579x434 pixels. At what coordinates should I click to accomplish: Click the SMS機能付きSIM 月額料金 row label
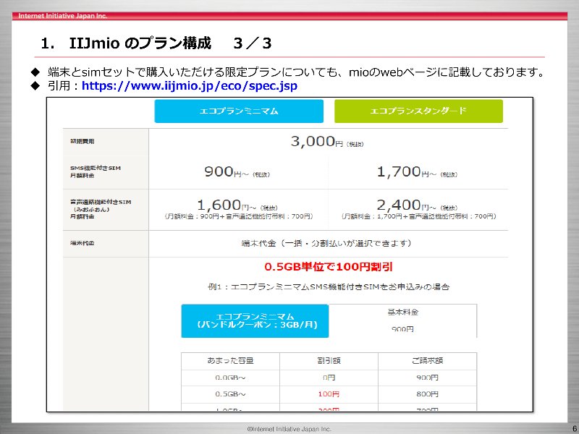tap(96, 171)
